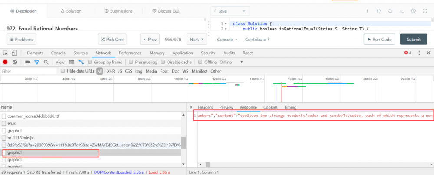Open the DevTools Sources tab
Screen dimensions: 434x175
(81, 53)
